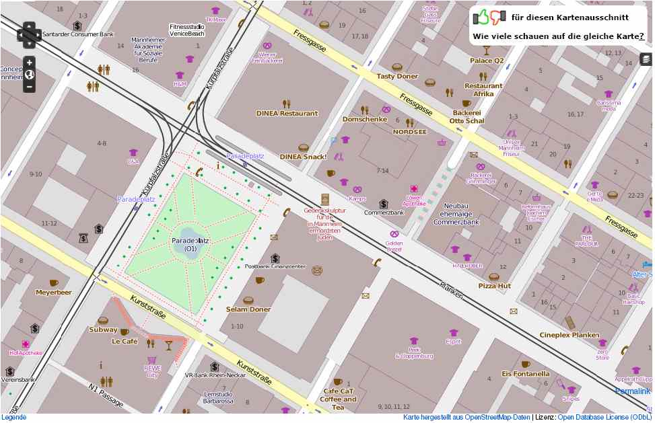Click the Vereinsbank icon
The height and width of the screenshot is (423, 655).
coord(10,371)
